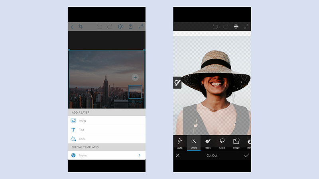Cancel Cut Out with X
Image resolution: width=319 pixels, height=179 pixels.
pos(178,156)
